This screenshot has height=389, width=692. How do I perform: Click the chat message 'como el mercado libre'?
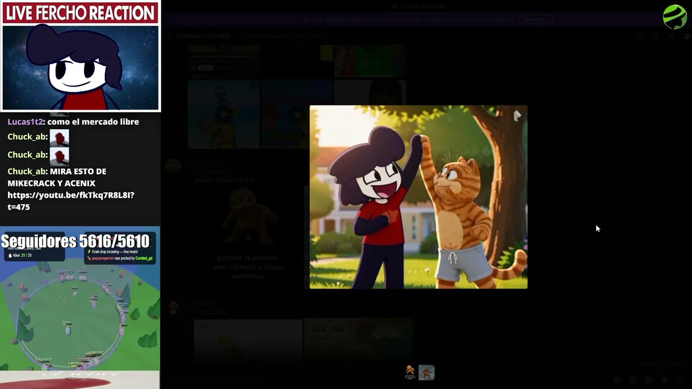(93, 122)
